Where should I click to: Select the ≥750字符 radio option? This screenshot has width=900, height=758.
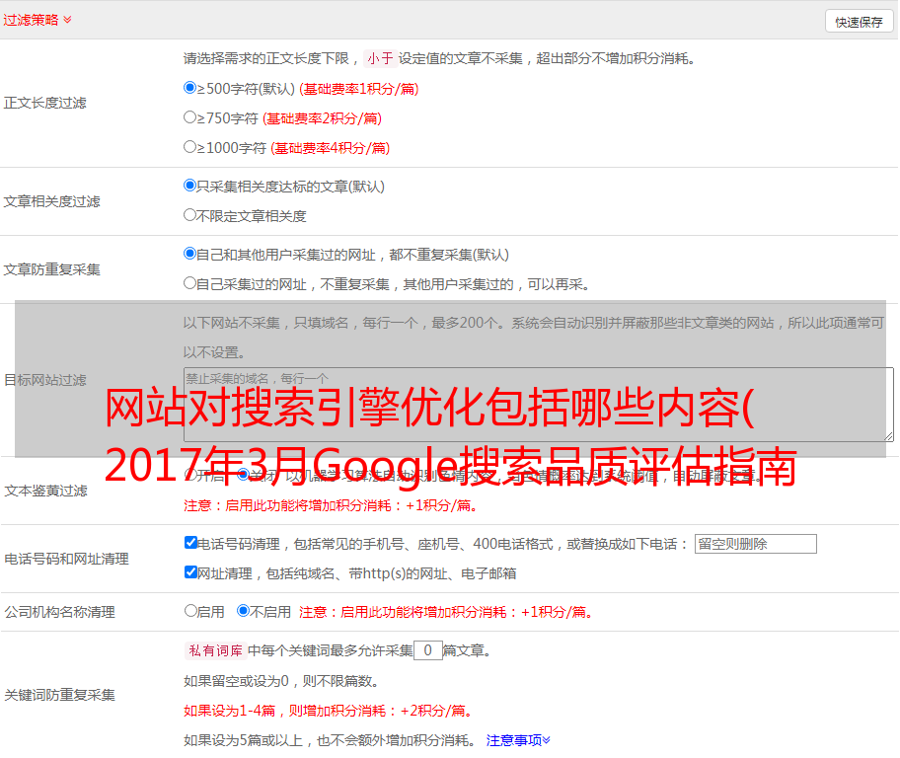190,117
